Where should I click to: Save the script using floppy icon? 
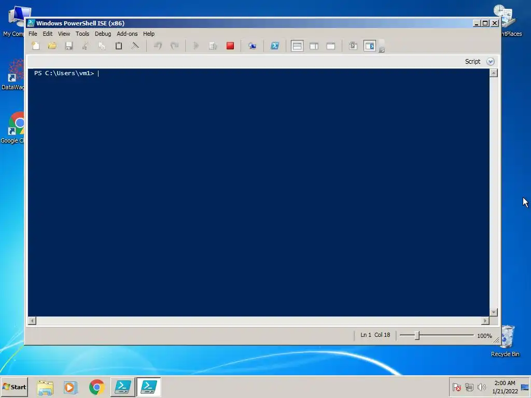point(69,46)
